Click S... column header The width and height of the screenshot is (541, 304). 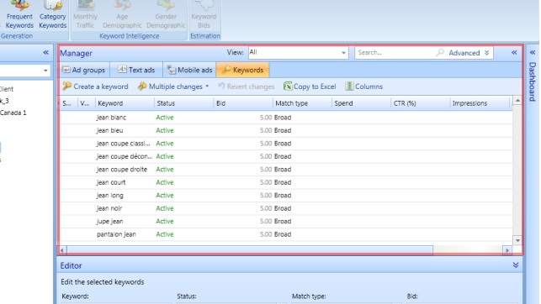pyautogui.click(x=69, y=103)
